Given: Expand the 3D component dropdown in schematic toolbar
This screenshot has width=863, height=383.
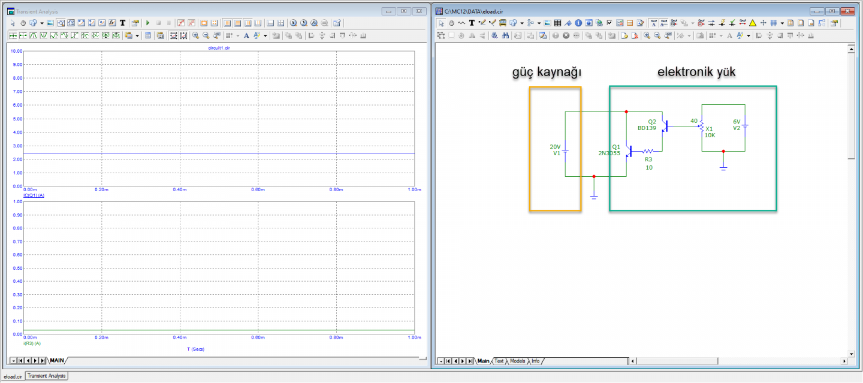Looking at the screenshot, I should [521, 23].
